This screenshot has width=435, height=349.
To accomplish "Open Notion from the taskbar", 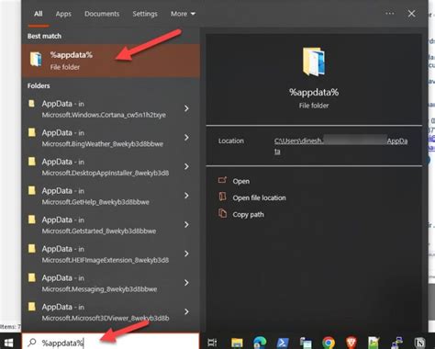I will (x=419, y=343).
